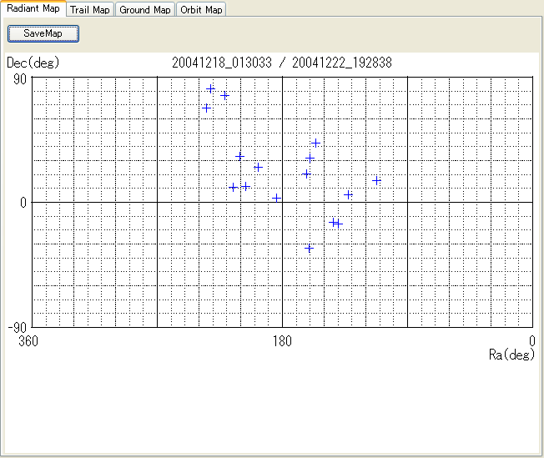Click overlapping blue crosses below zero line

point(336,223)
